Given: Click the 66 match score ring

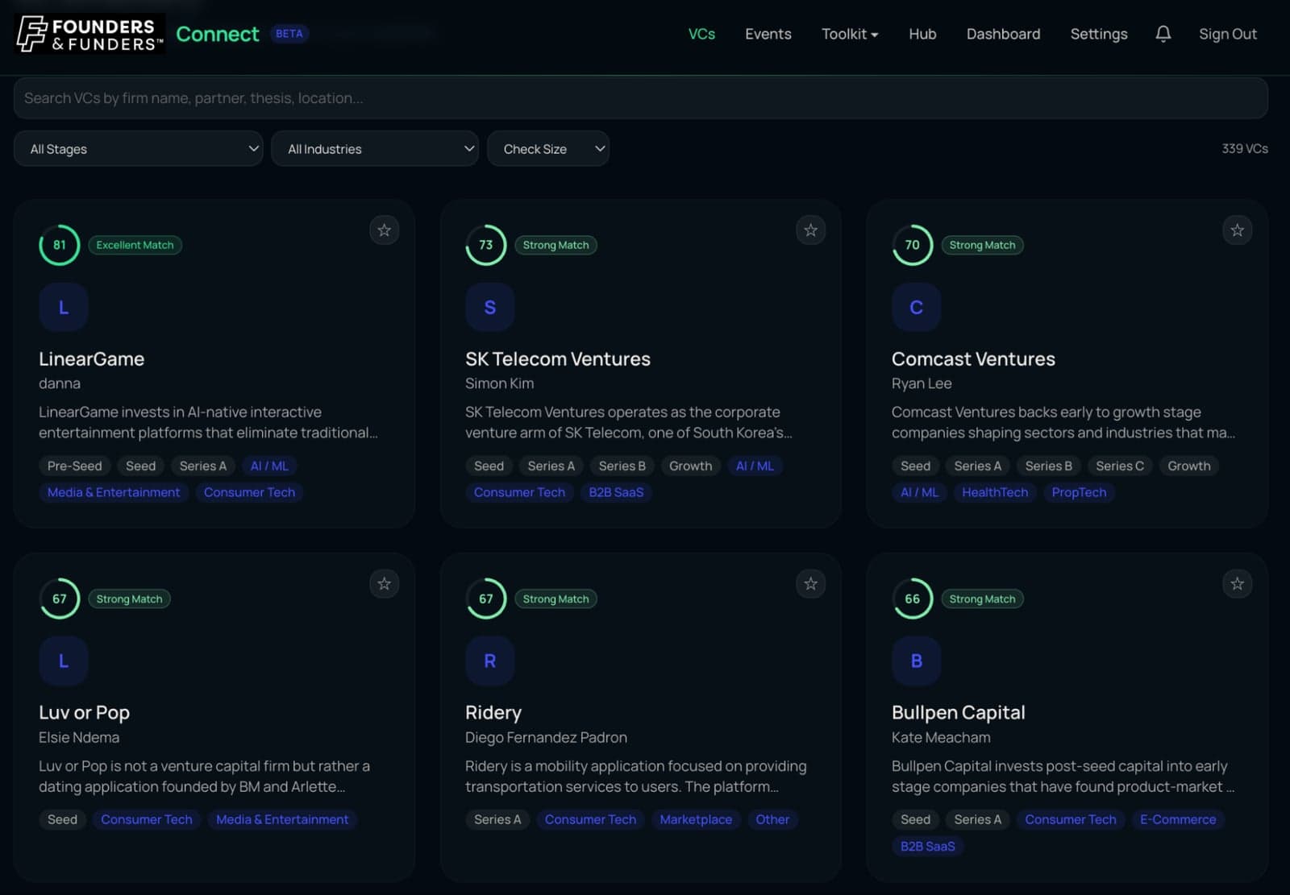Looking at the screenshot, I should pyautogui.click(x=913, y=599).
